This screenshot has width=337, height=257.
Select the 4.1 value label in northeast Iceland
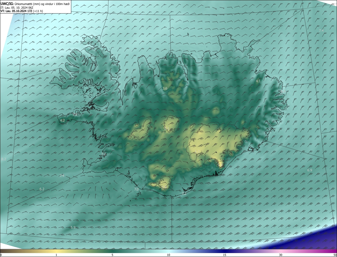258,81
